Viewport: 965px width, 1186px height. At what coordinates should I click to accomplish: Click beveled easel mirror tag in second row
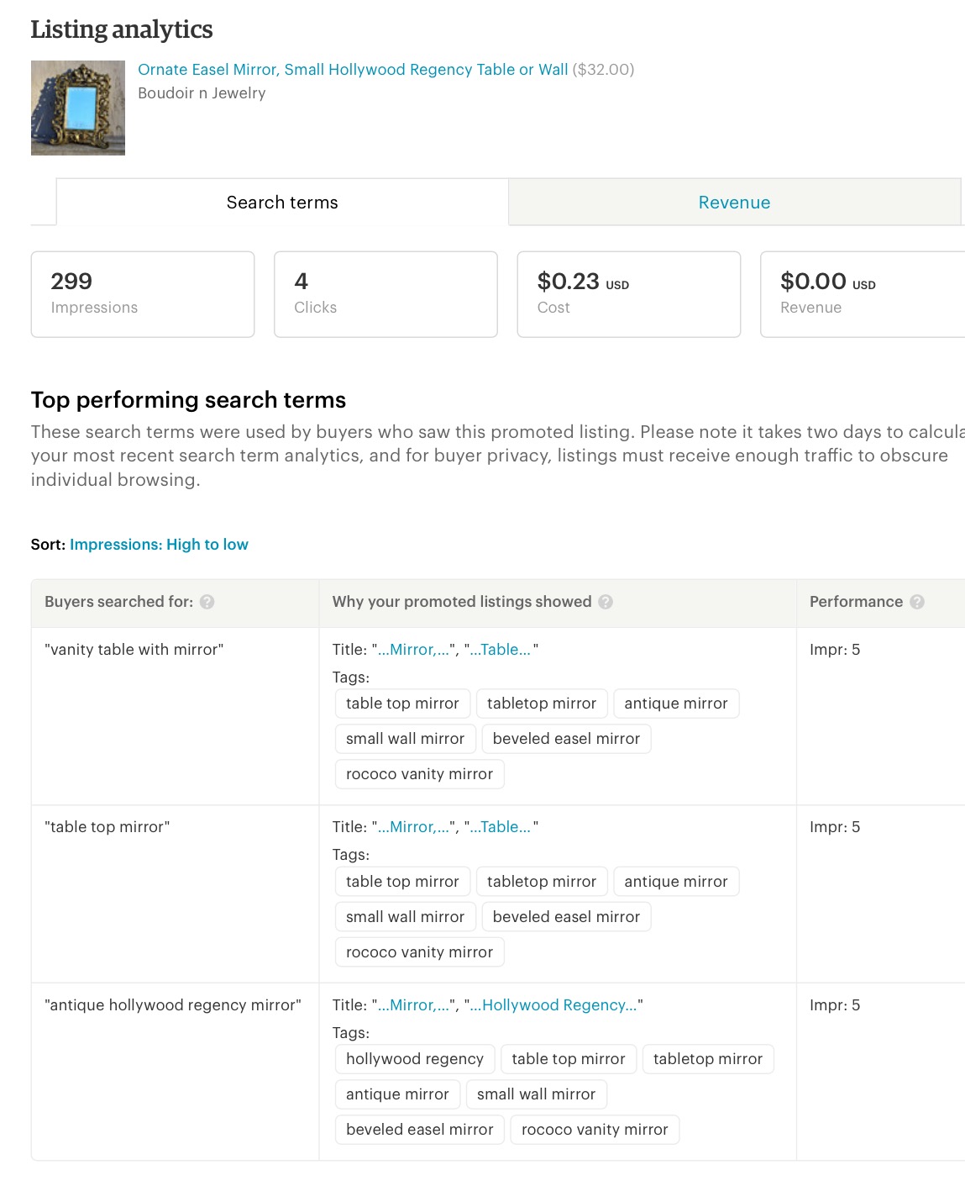566,917
